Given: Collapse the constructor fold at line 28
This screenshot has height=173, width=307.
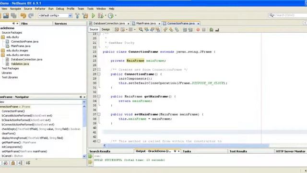Looking at the screenshot, I should (x=99, y=74).
